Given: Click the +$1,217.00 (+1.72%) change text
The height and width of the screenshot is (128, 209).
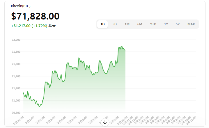Looking at the screenshot, I should (29, 26).
